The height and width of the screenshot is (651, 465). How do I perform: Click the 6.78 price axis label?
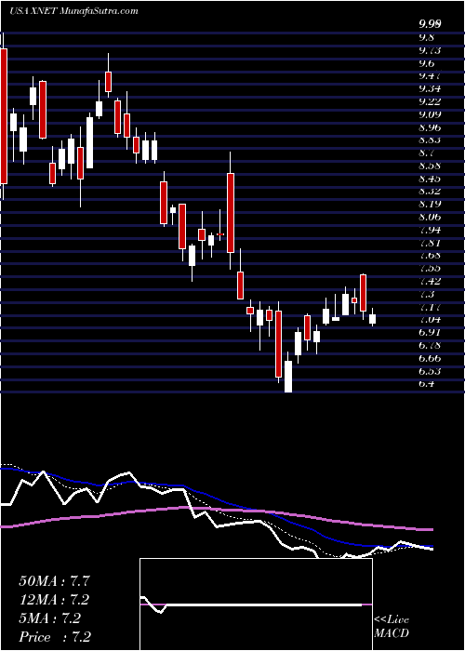click(x=430, y=345)
